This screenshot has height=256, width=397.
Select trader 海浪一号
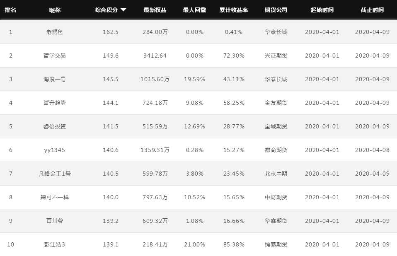pyautogui.click(x=55, y=79)
